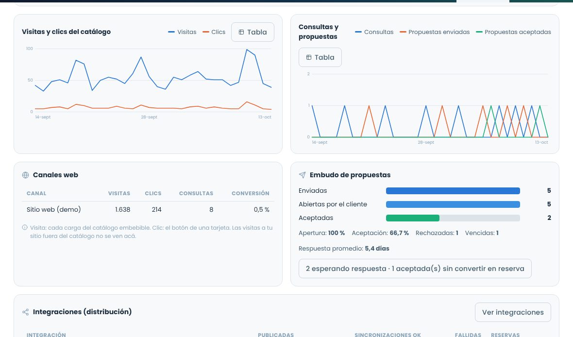Click the globe icon beside Canales web
573x337 pixels.
click(26, 175)
